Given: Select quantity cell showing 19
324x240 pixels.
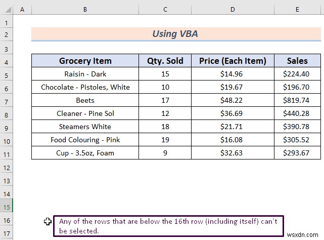Looking at the screenshot, I should (x=165, y=140).
